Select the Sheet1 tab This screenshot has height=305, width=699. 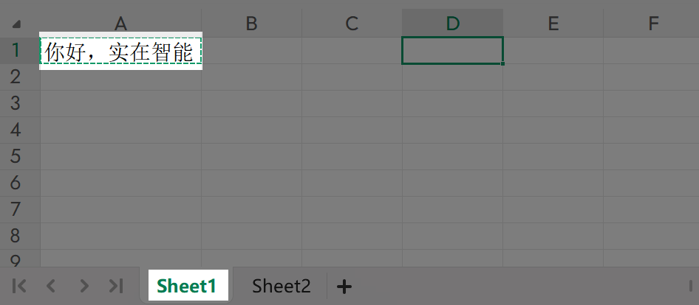187,286
